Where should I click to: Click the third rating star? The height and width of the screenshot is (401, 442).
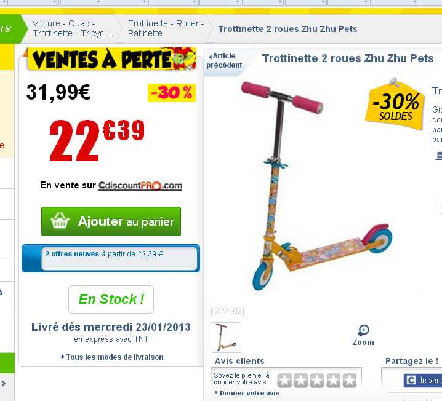[x=317, y=381]
